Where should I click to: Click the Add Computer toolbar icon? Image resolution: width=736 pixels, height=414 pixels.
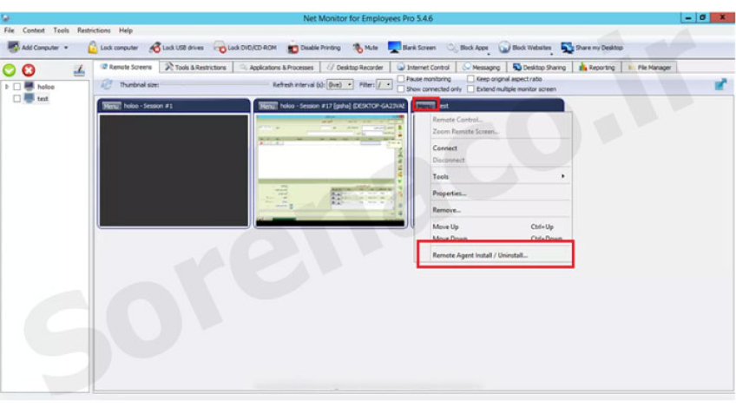pos(14,48)
